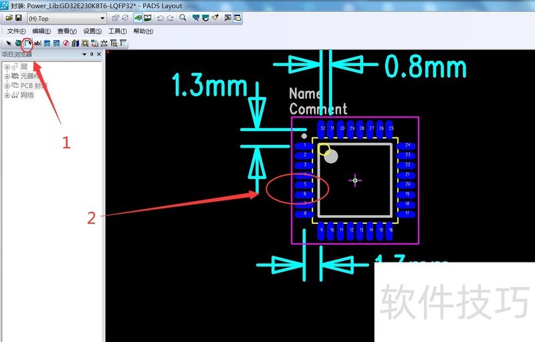Select the Name label on canvas
Screen dimensions: 535x342
click(304, 94)
